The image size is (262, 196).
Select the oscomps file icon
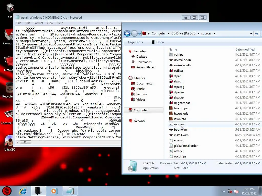tap(171, 156)
